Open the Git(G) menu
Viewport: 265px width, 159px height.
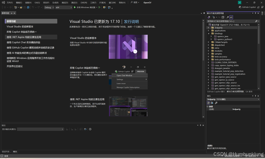point(37,2)
